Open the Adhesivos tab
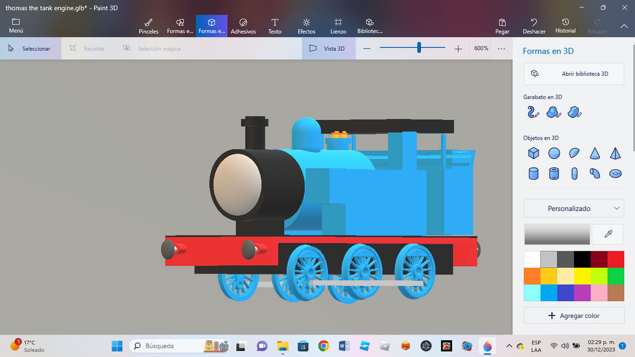The image size is (635, 357). tap(243, 26)
